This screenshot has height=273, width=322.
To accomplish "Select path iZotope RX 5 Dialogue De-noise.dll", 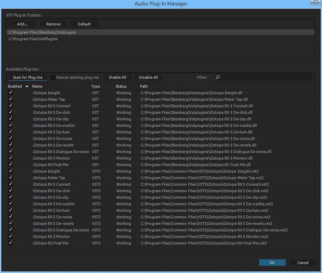I will (x=206, y=152).
